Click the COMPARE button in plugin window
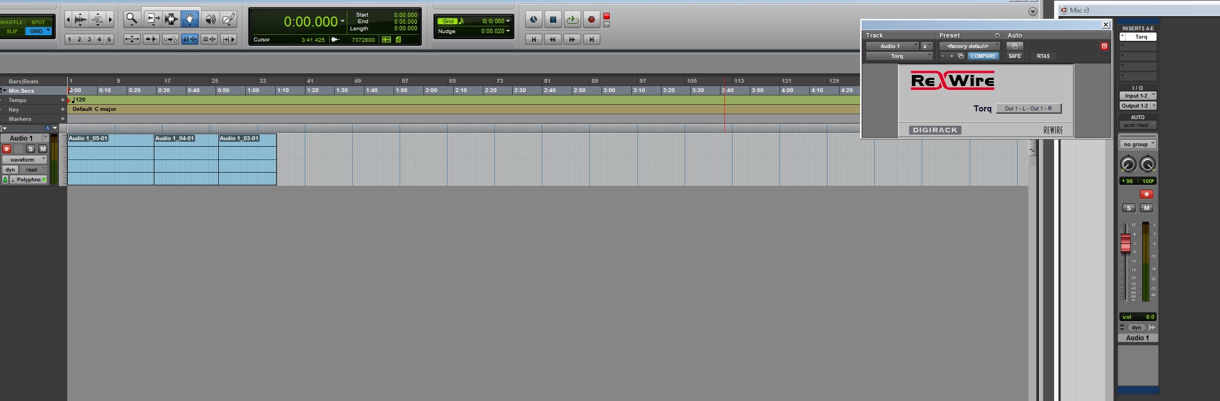 [x=983, y=56]
